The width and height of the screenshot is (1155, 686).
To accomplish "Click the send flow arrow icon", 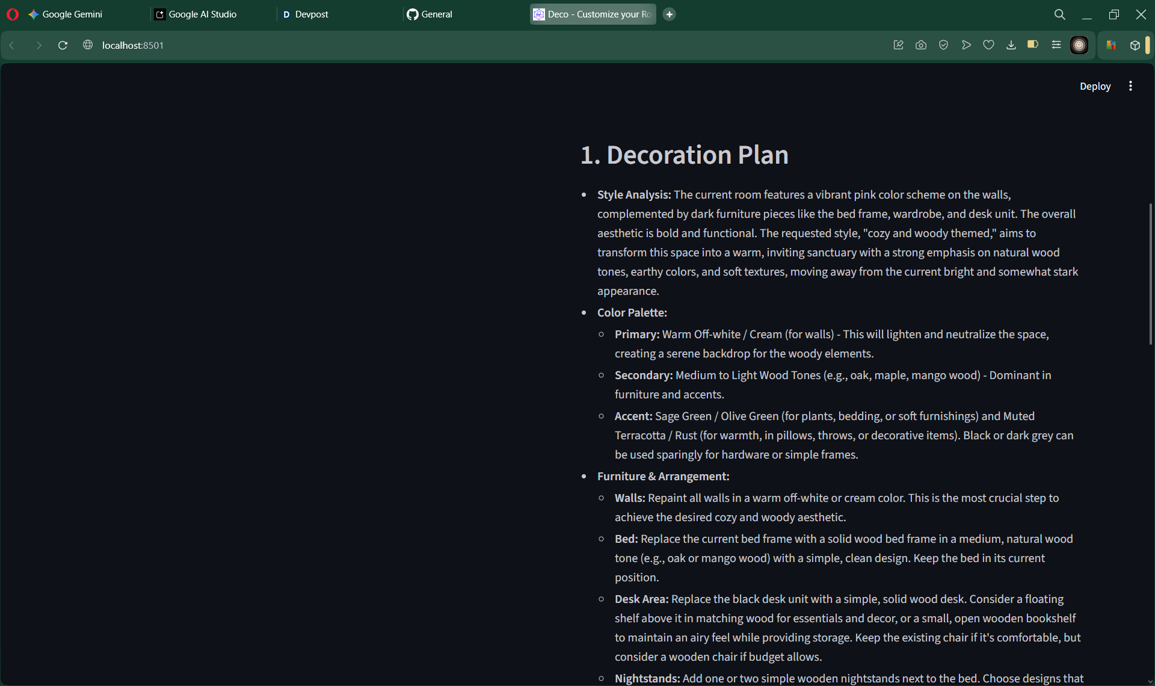I will tap(966, 45).
